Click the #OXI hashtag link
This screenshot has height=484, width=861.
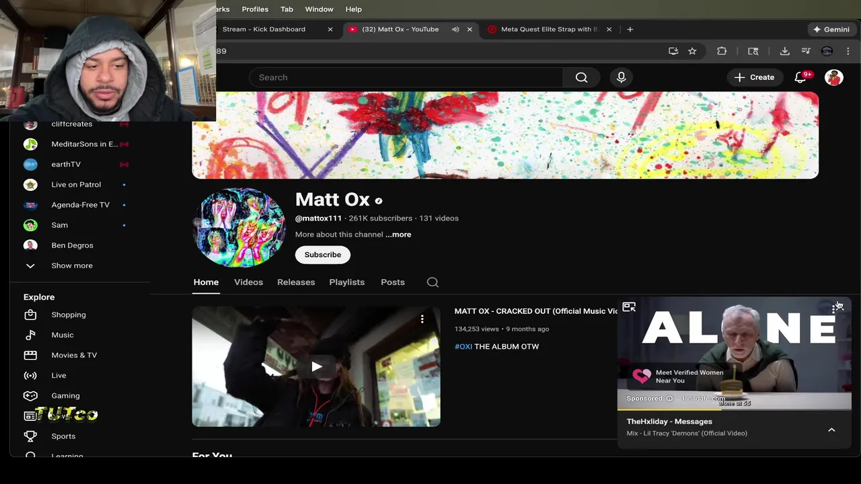tap(463, 347)
